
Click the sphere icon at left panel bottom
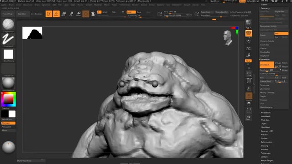(8, 147)
